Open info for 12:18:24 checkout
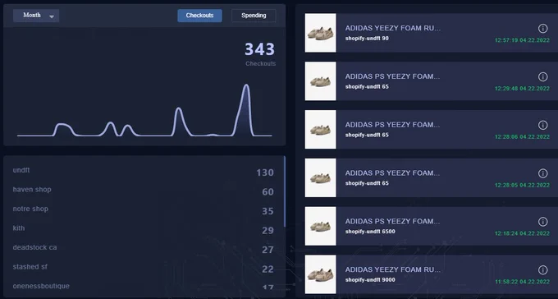 click(542, 222)
